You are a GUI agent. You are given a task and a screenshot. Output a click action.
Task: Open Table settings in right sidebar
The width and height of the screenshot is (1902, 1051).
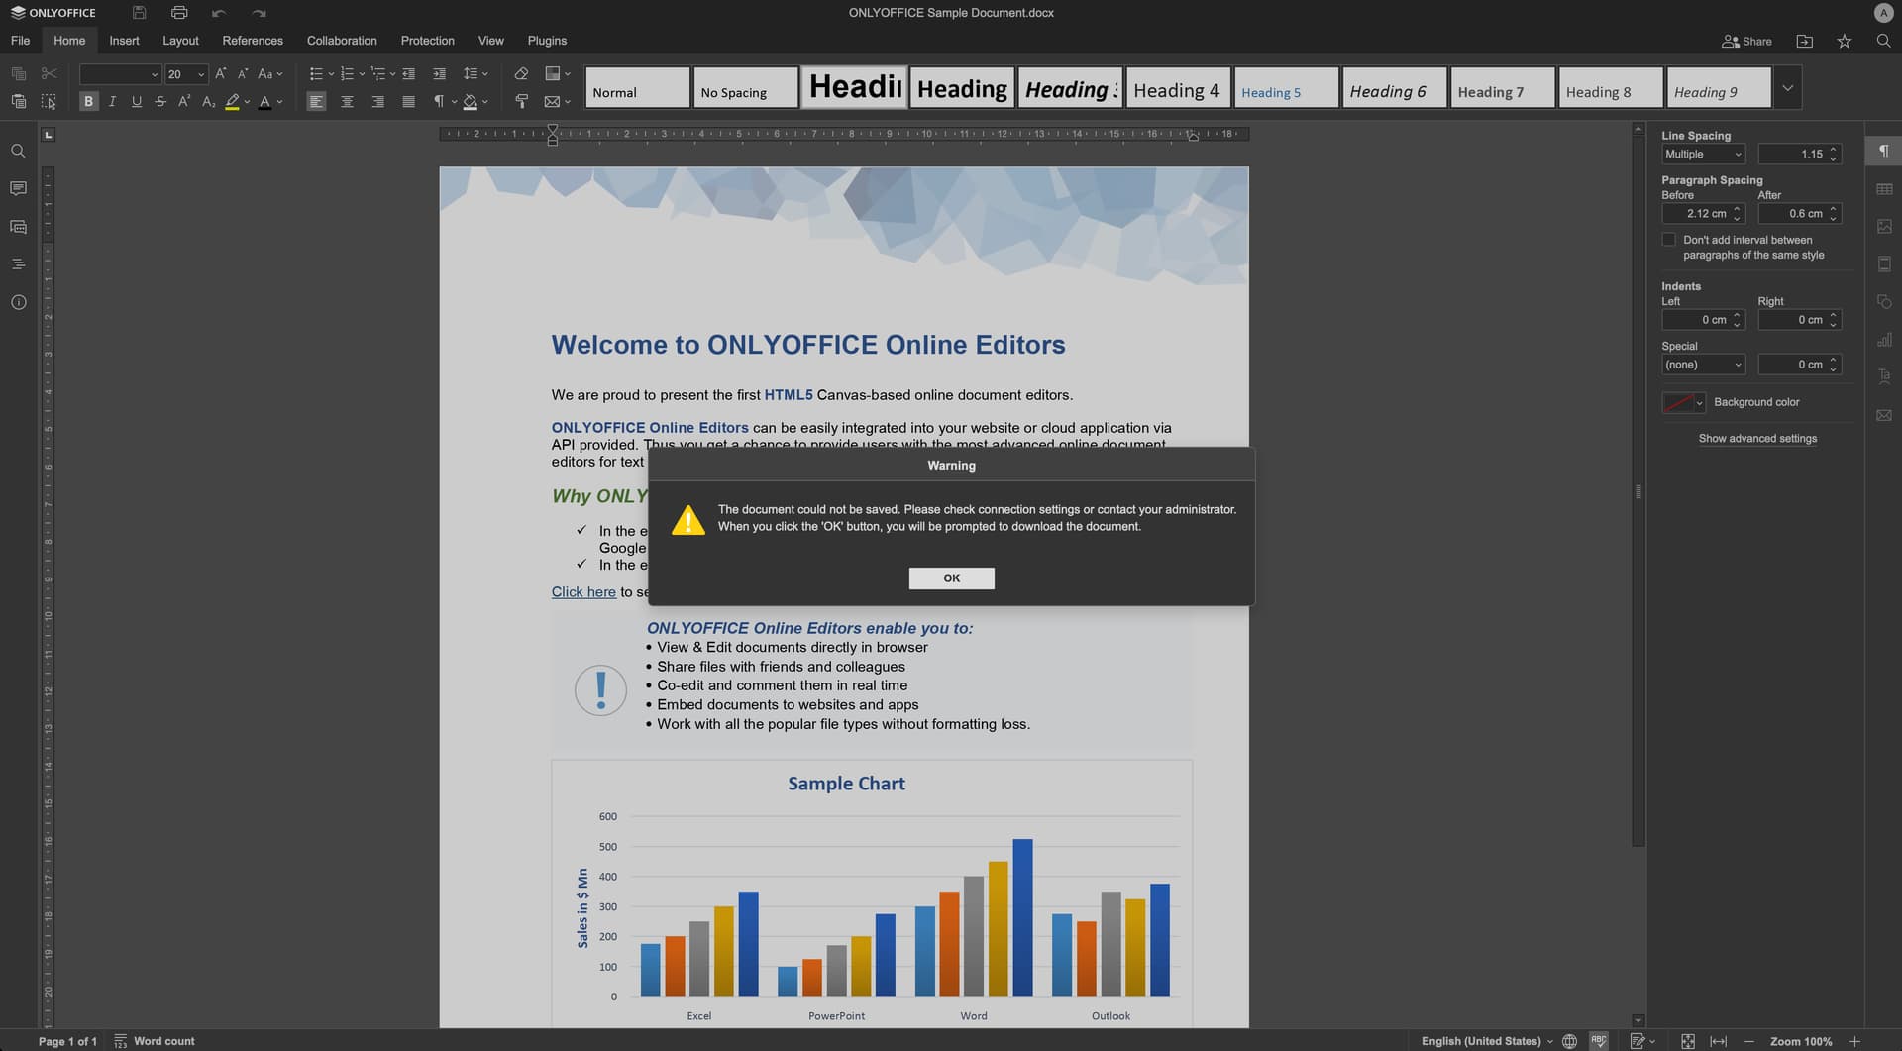pyautogui.click(x=1884, y=188)
